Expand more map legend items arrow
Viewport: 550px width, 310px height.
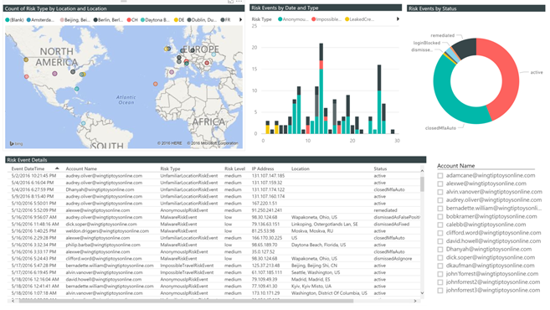pyautogui.click(x=240, y=20)
